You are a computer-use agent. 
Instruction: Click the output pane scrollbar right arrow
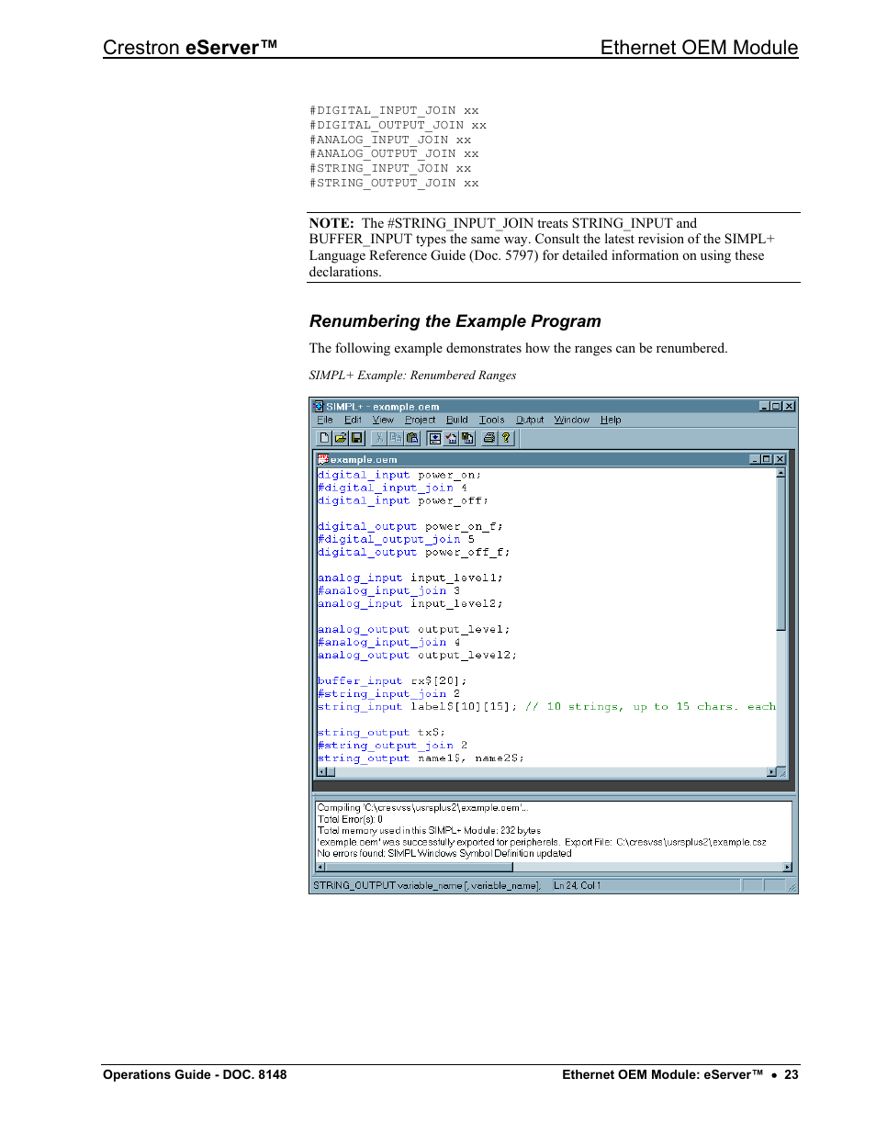pyautogui.click(x=787, y=867)
